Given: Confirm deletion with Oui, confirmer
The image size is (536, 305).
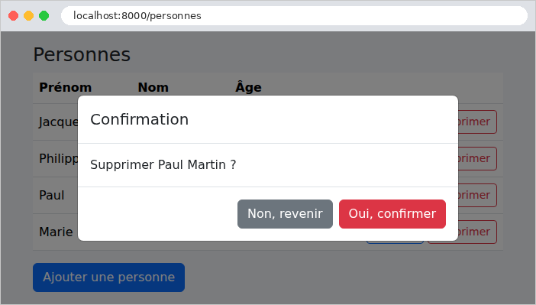Looking at the screenshot, I should click(x=392, y=214).
